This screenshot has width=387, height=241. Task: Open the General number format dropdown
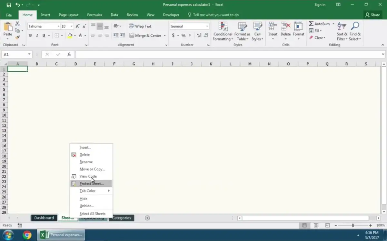click(207, 26)
